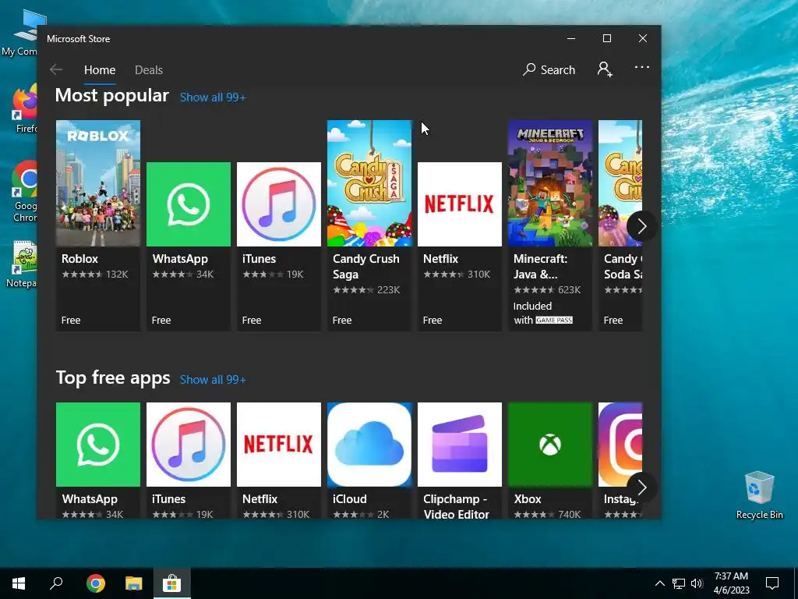Open Xbox app icon
798x599 pixels.
(x=550, y=445)
